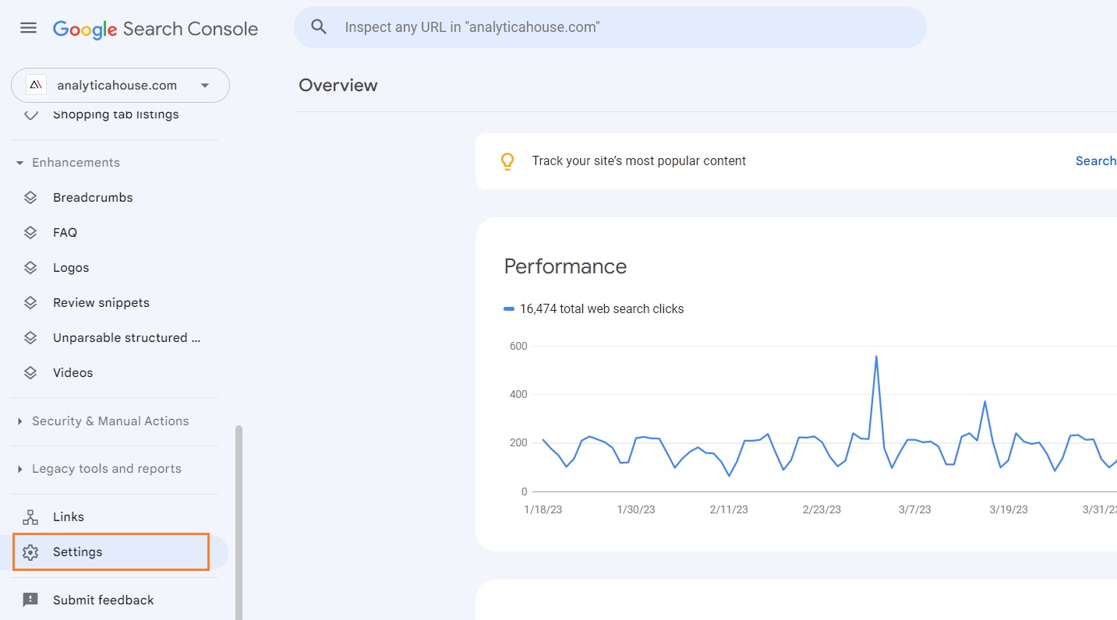Open Shopping tab listings report
Screen dimensions: 1117x620
click(x=115, y=114)
